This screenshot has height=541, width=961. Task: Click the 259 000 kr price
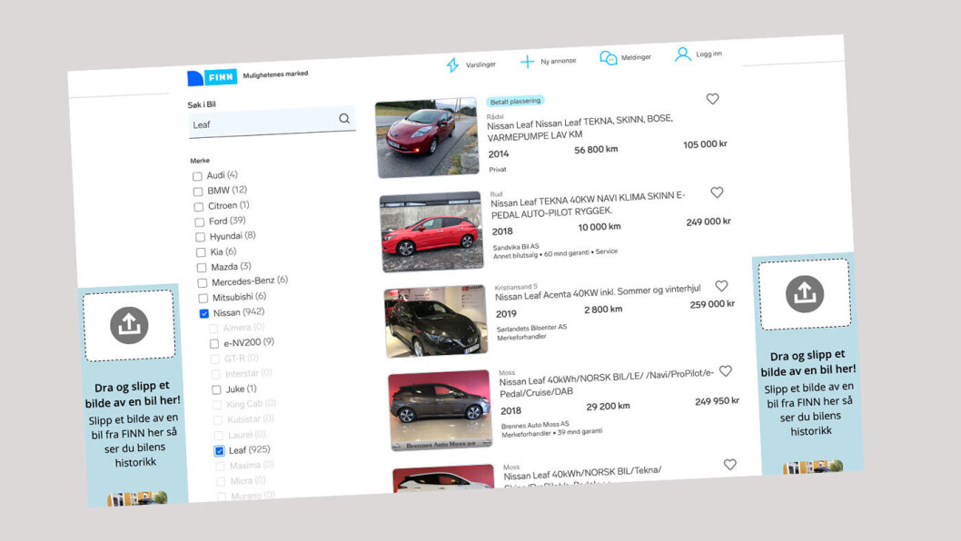pos(712,304)
